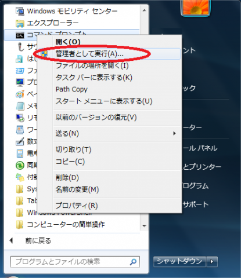This screenshot has height=278, width=241.
Task: Click the シャットダウン button
Action: tap(179, 262)
